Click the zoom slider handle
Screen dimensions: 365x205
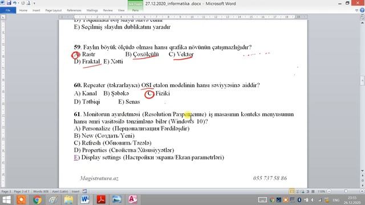point(346,191)
